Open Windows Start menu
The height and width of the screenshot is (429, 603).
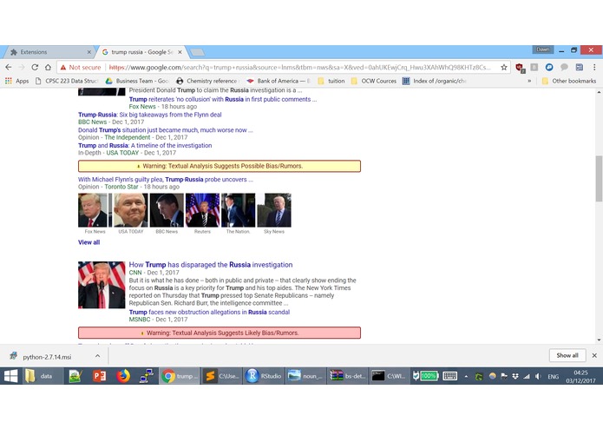point(10,376)
